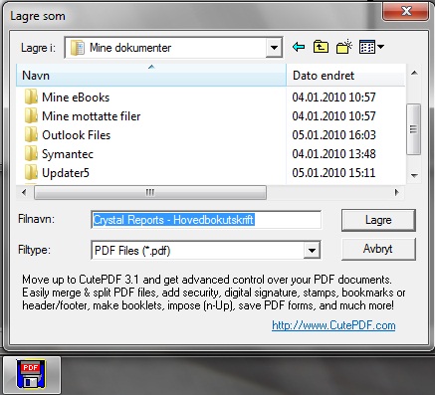Click the Outlook Files folder icon

click(31, 134)
